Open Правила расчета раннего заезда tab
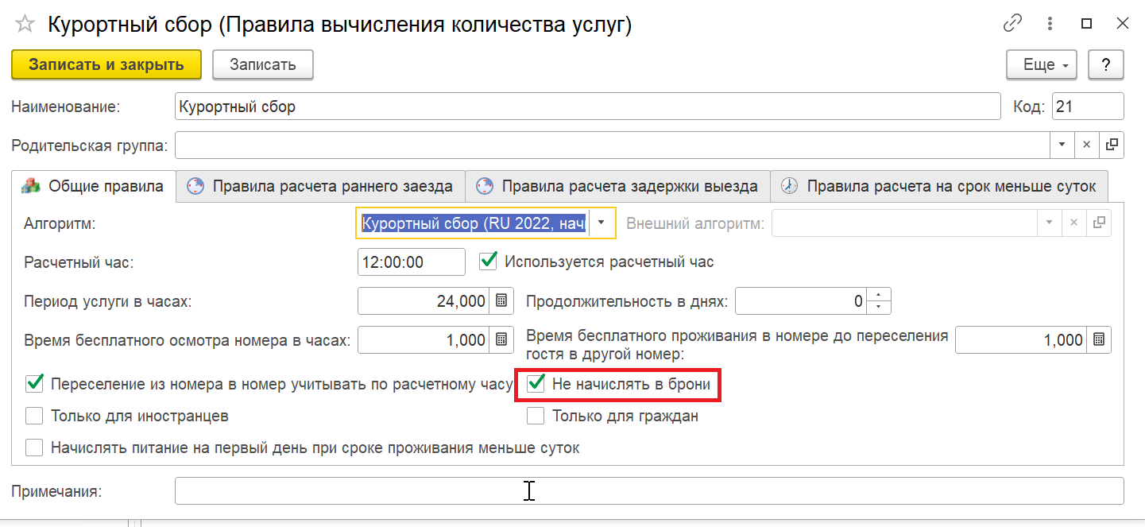 (320, 187)
